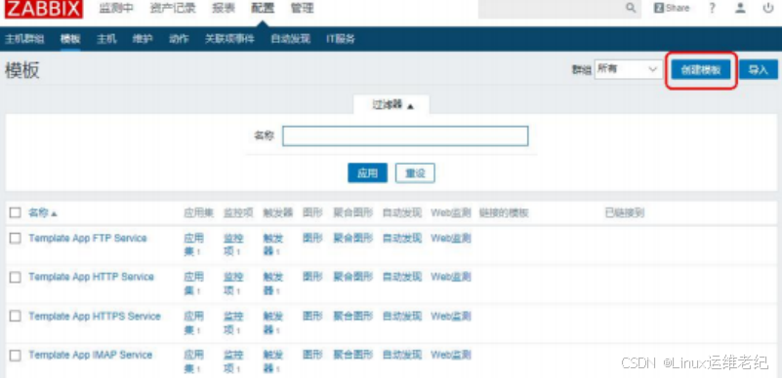782x378 pixels.
Task: Open the 监测中 top menu
Action: click(x=116, y=9)
